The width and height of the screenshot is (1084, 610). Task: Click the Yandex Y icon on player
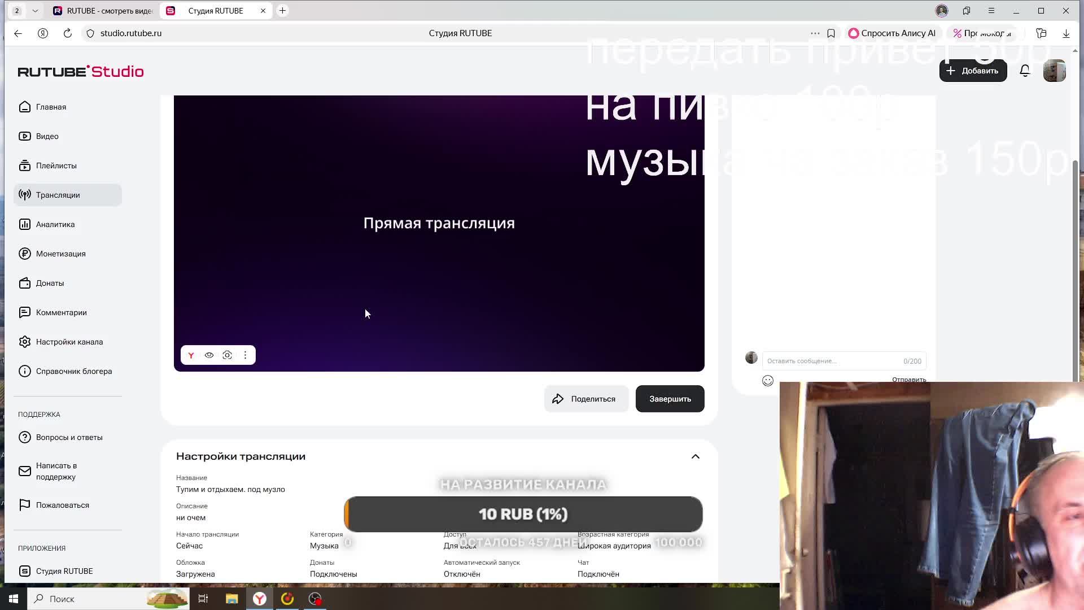(191, 355)
